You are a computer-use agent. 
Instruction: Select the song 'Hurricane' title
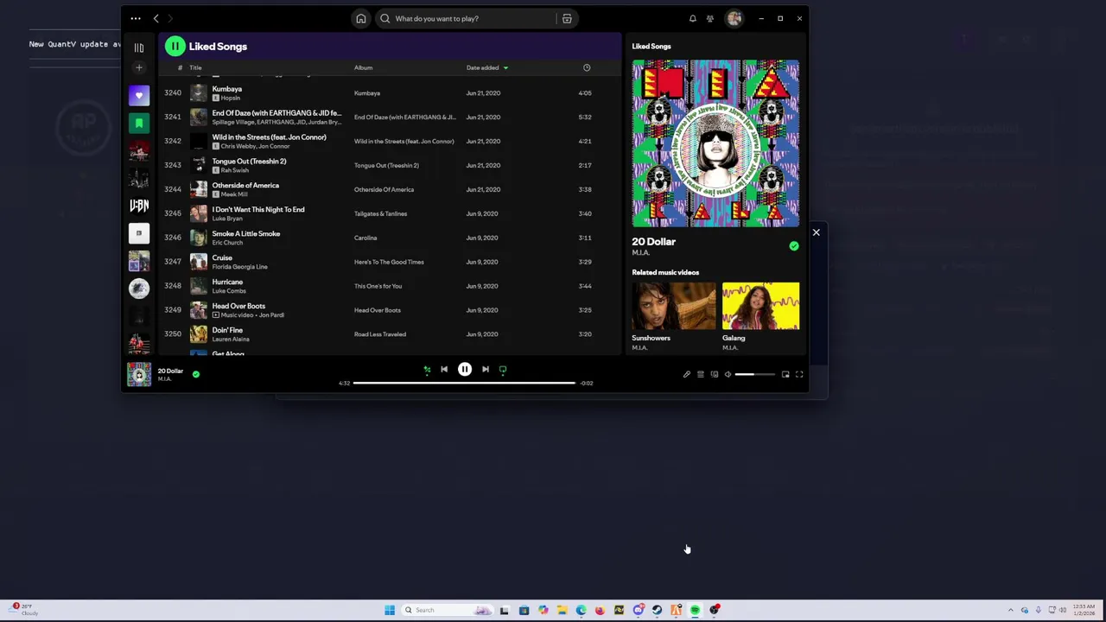point(227,282)
